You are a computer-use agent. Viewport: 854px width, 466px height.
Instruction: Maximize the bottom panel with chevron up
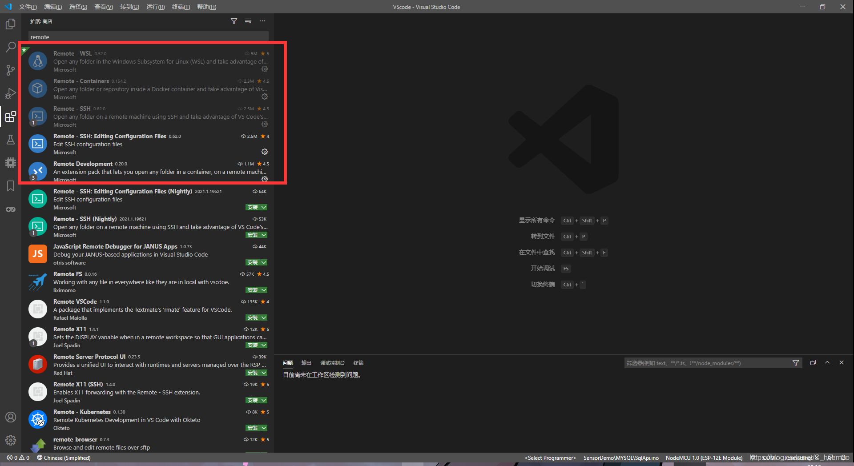point(827,362)
